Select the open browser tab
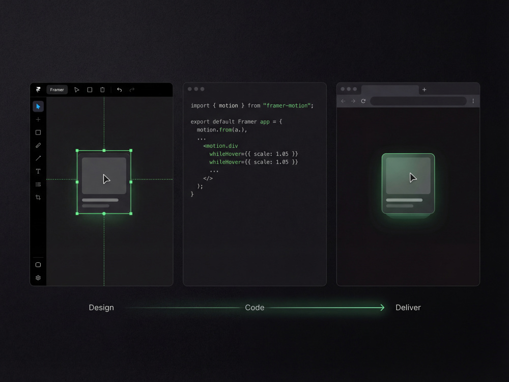Viewport: 509px width, 382px height. 390,90
